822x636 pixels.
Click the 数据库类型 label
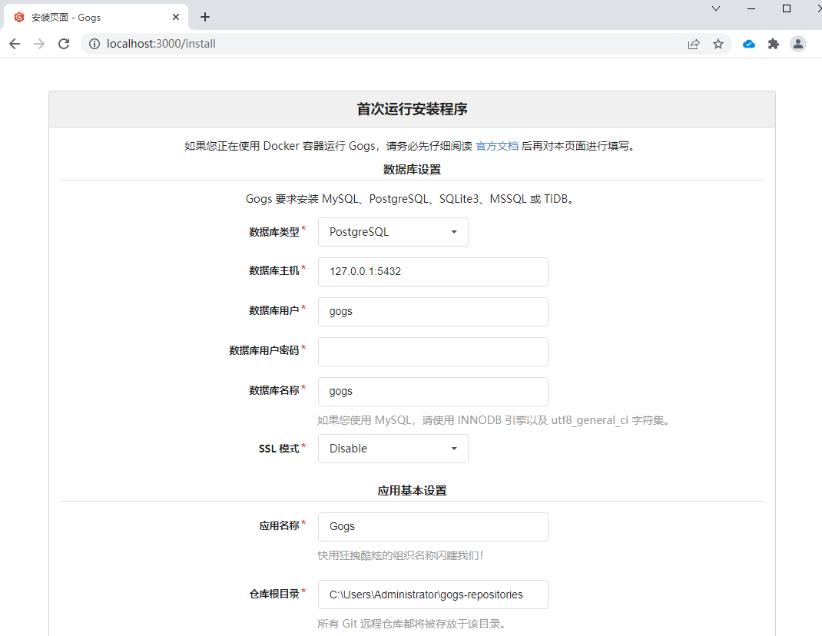click(x=274, y=232)
